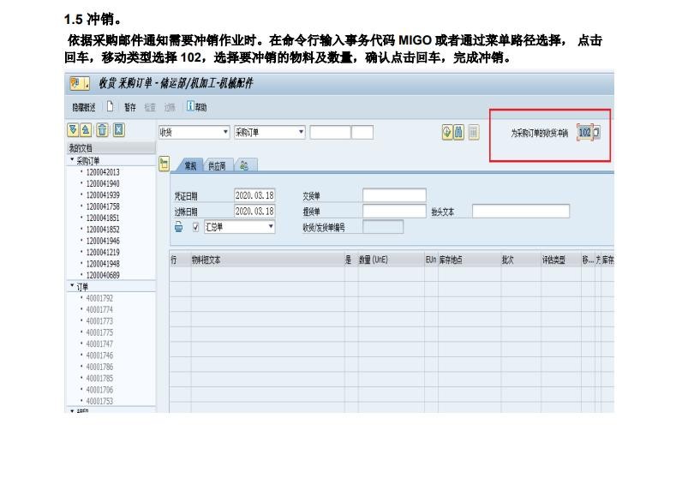Toggle the checkbox beside 汇总单 dropdown
Viewport: 676px width, 496px height.
pyautogui.click(x=195, y=227)
